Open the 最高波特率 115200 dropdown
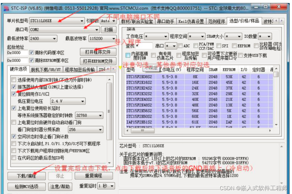The image size is (292, 194). pyautogui.click(x=114, y=38)
